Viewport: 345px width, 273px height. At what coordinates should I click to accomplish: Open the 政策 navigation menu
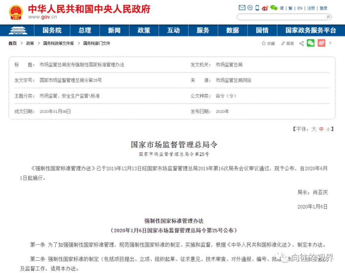(x=144, y=30)
